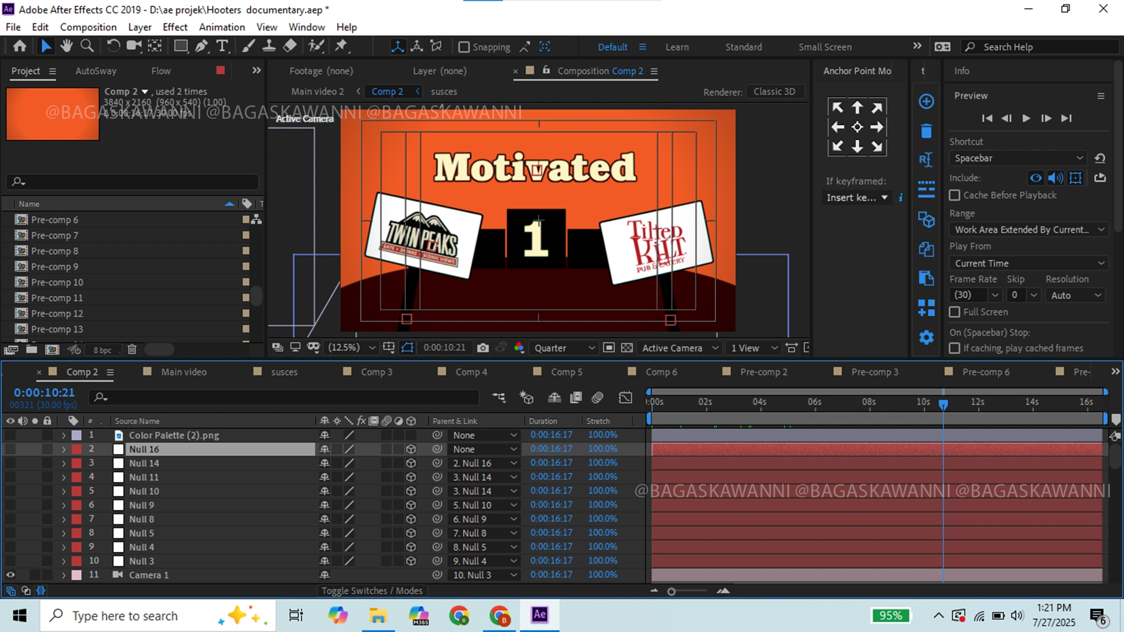
Task: Move anchor point to bottom-right arrow
Action: [x=877, y=146]
